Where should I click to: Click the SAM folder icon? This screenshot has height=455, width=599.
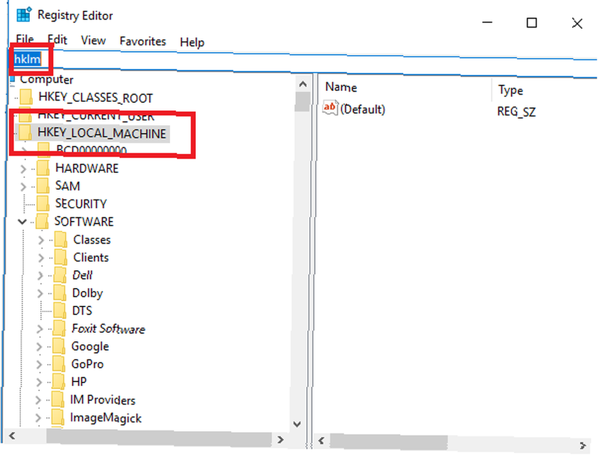tap(43, 186)
